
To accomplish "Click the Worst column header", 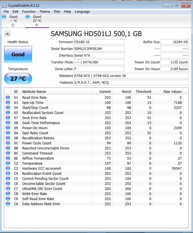I will tap(123, 91).
